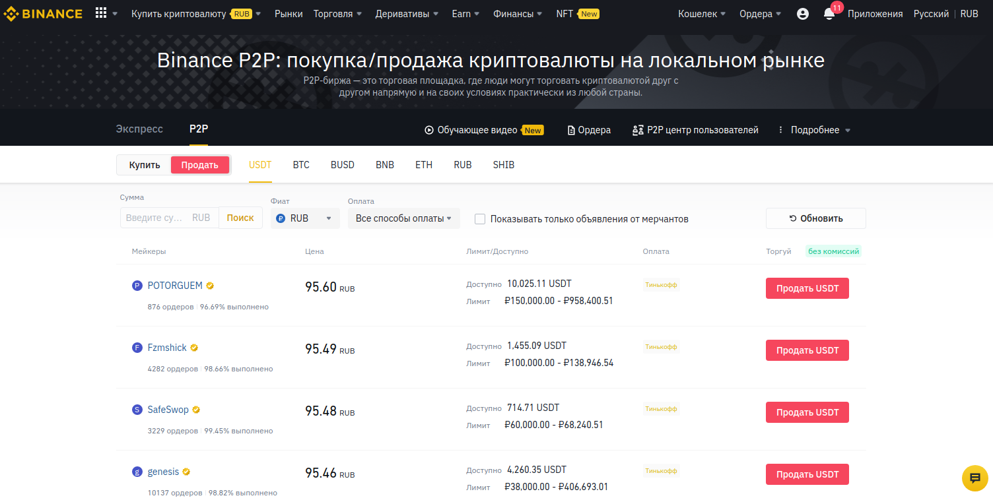
Task: Click genesis's verified merchant badge
Action: click(x=186, y=472)
